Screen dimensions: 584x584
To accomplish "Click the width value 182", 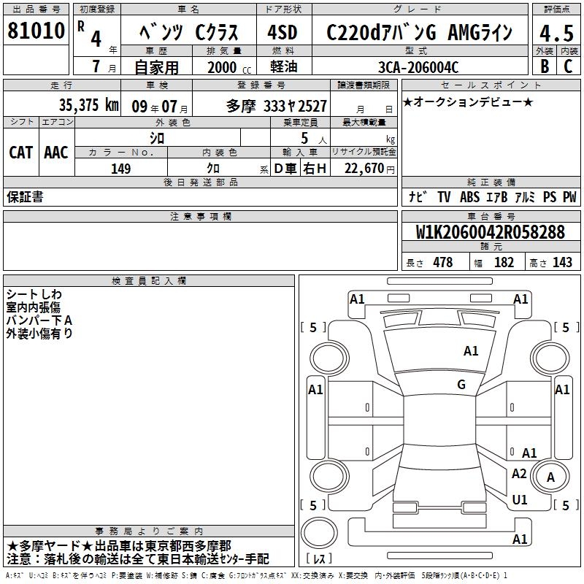I will click(x=504, y=262).
